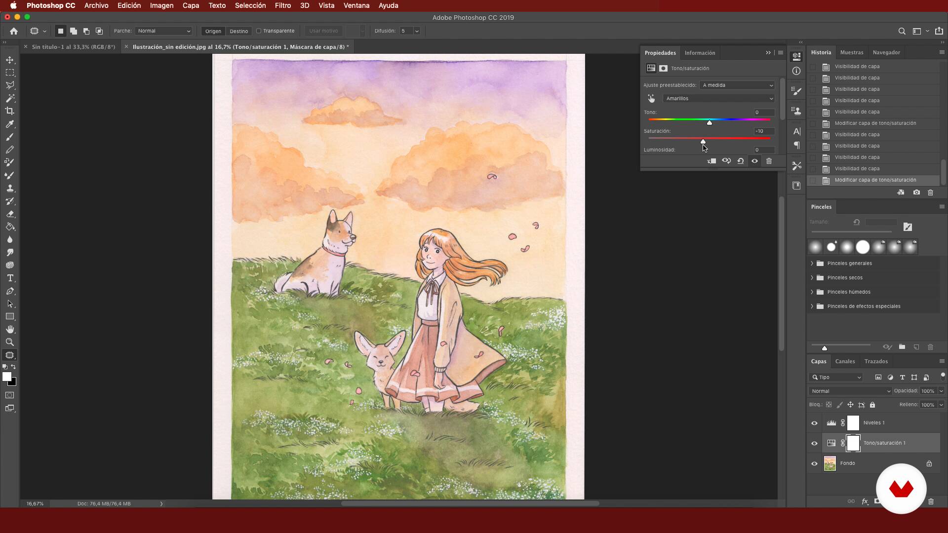Open the layer blend mode Normal dropdown
This screenshot has width=948, height=533.
pos(850,391)
